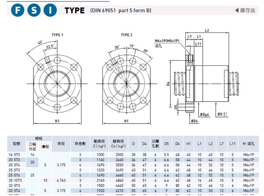Click the 庫存品 stock link
The width and height of the screenshot is (264, 196).
pyautogui.click(x=247, y=10)
